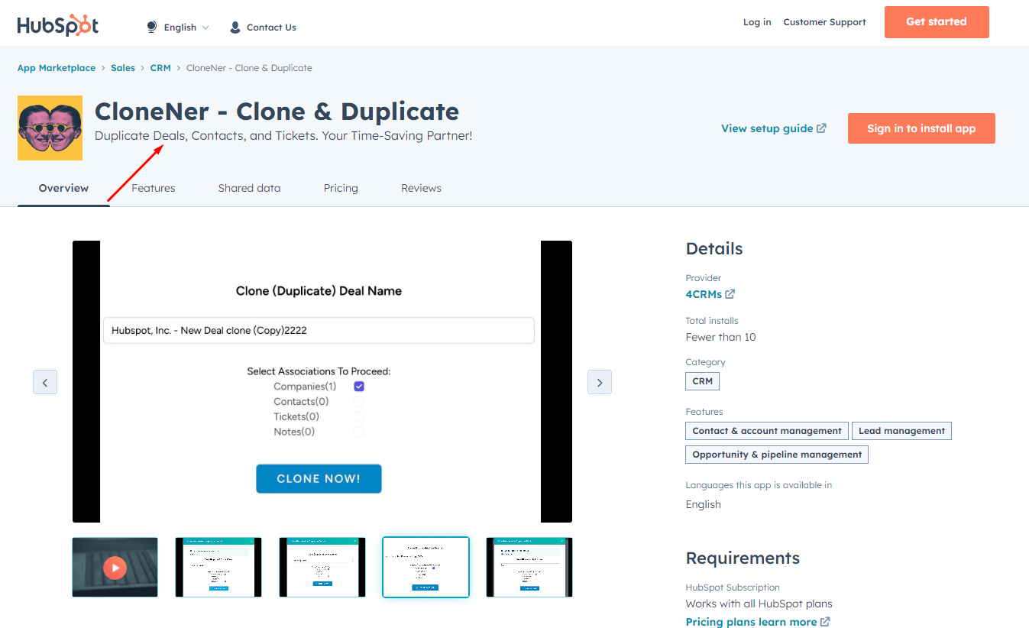This screenshot has height=628, width=1029.
Task: Open Contact Us link
Action: 271,28
